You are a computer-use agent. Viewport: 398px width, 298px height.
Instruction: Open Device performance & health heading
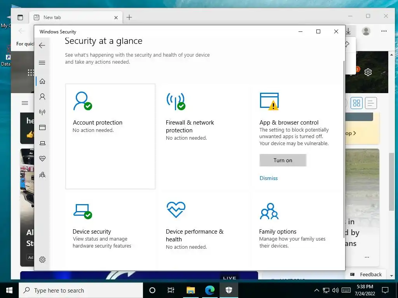click(x=195, y=235)
